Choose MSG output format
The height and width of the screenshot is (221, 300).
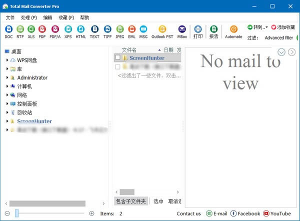(143, 32)
